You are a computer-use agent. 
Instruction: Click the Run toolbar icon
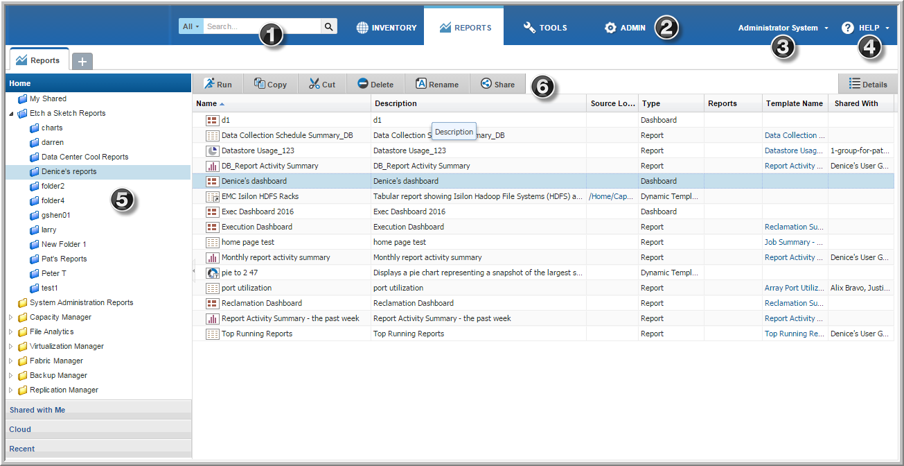[210, 84]
